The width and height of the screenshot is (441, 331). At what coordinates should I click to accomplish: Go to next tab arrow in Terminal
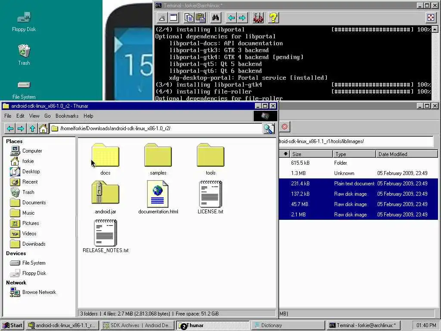coord(242,18)
